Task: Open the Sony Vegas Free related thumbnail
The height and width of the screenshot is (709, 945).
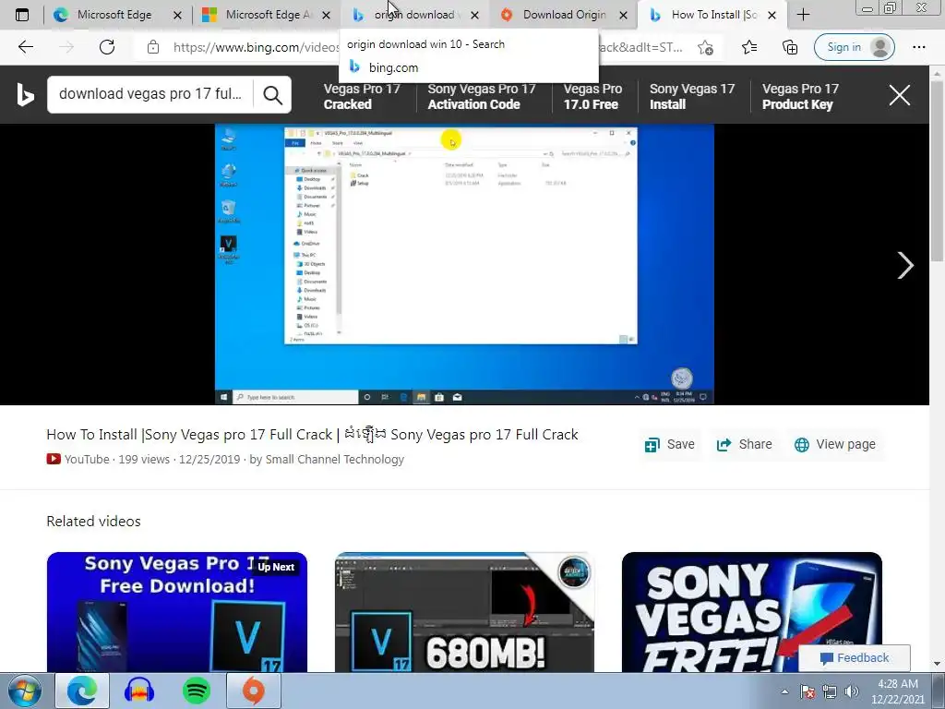Action: pos(751,612)
